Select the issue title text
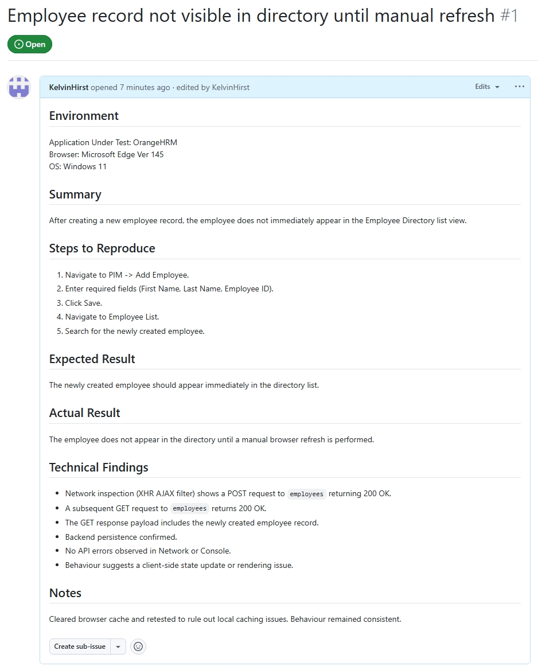The image size is (538, 670). (x=249, y=15)
